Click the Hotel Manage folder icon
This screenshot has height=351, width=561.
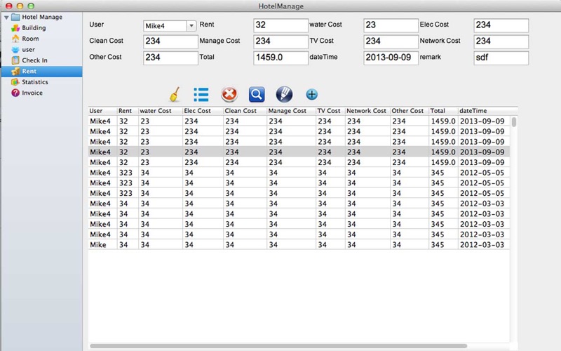point(15,17)
